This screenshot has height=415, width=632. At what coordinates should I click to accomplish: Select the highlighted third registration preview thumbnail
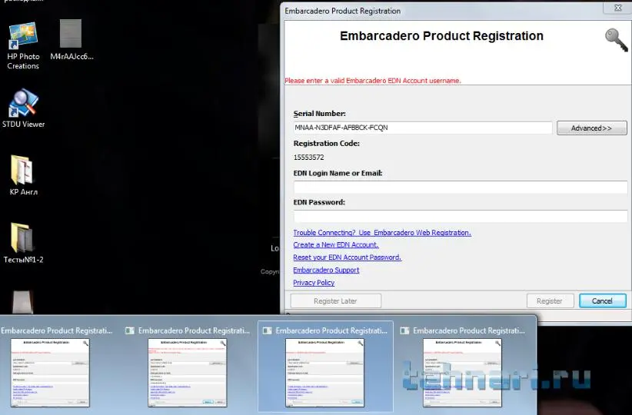pos(325,372)
